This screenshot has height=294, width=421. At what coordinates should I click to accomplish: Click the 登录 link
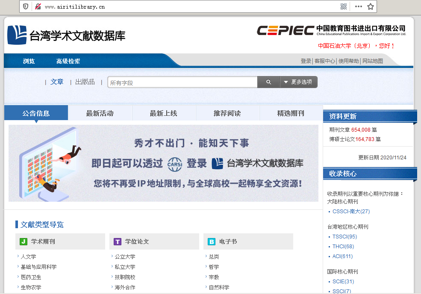(x=306, y=61)
